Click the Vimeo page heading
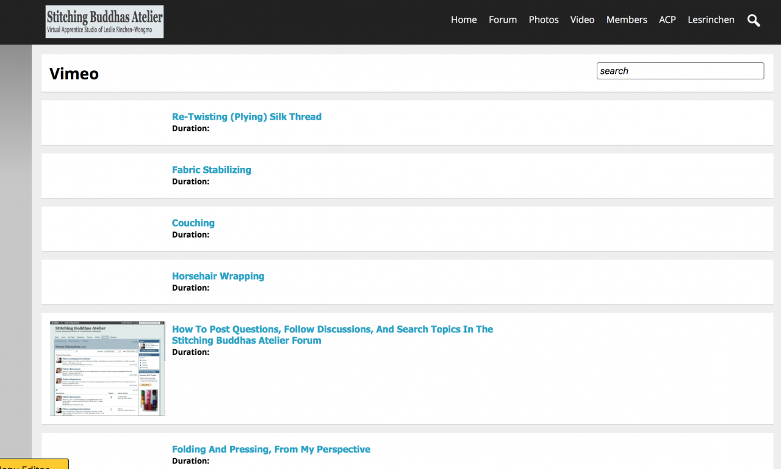 pyautogui.click(x=74, y=74)
